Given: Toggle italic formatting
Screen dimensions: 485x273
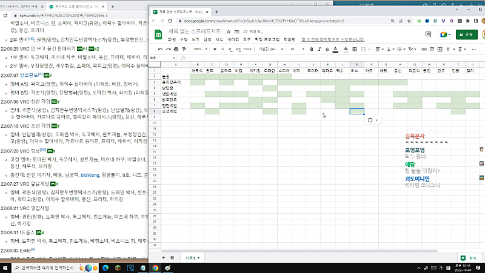Looking at the screenshot, I should click(319, 49).
